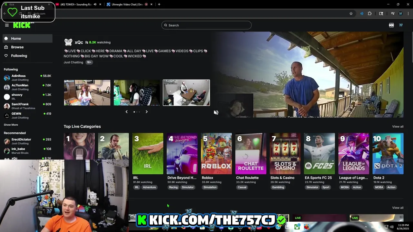Unmute the featured stream video
This screenshot has height=232, width=413.
[x=216, y=112]
